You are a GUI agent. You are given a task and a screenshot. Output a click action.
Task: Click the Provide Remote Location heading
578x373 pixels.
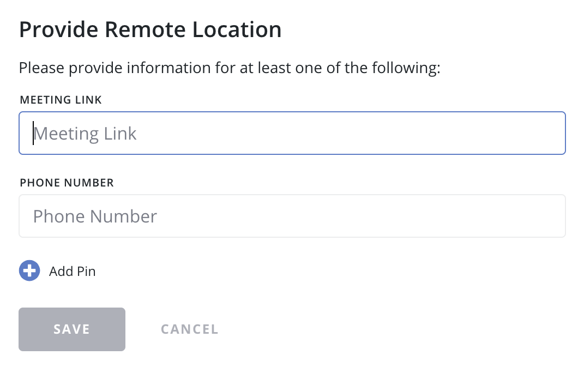tap(150, 29)
